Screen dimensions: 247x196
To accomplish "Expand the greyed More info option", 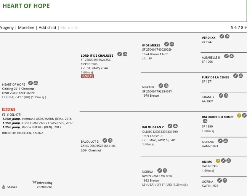I will pyautogui.click(x=69, y=27).
